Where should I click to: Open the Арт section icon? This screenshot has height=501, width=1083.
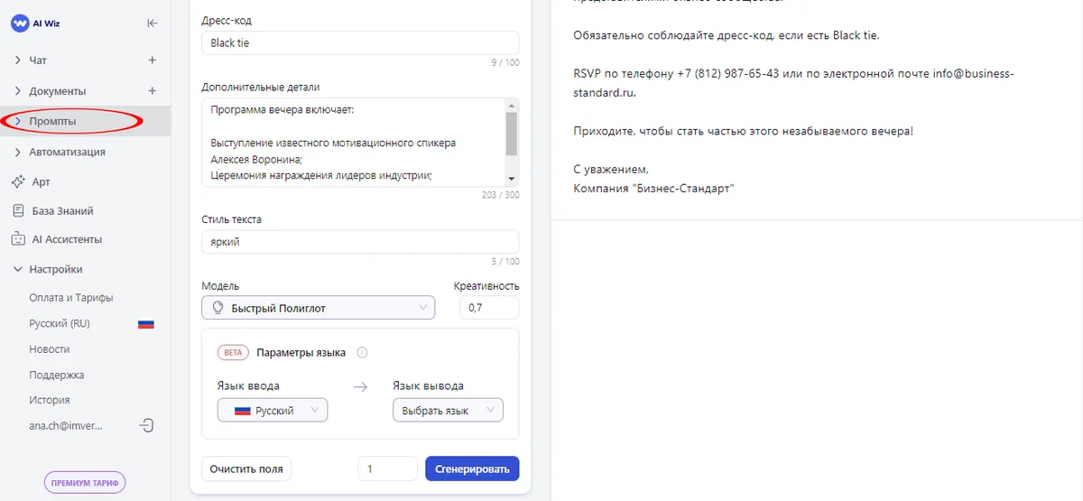[18, 181]
